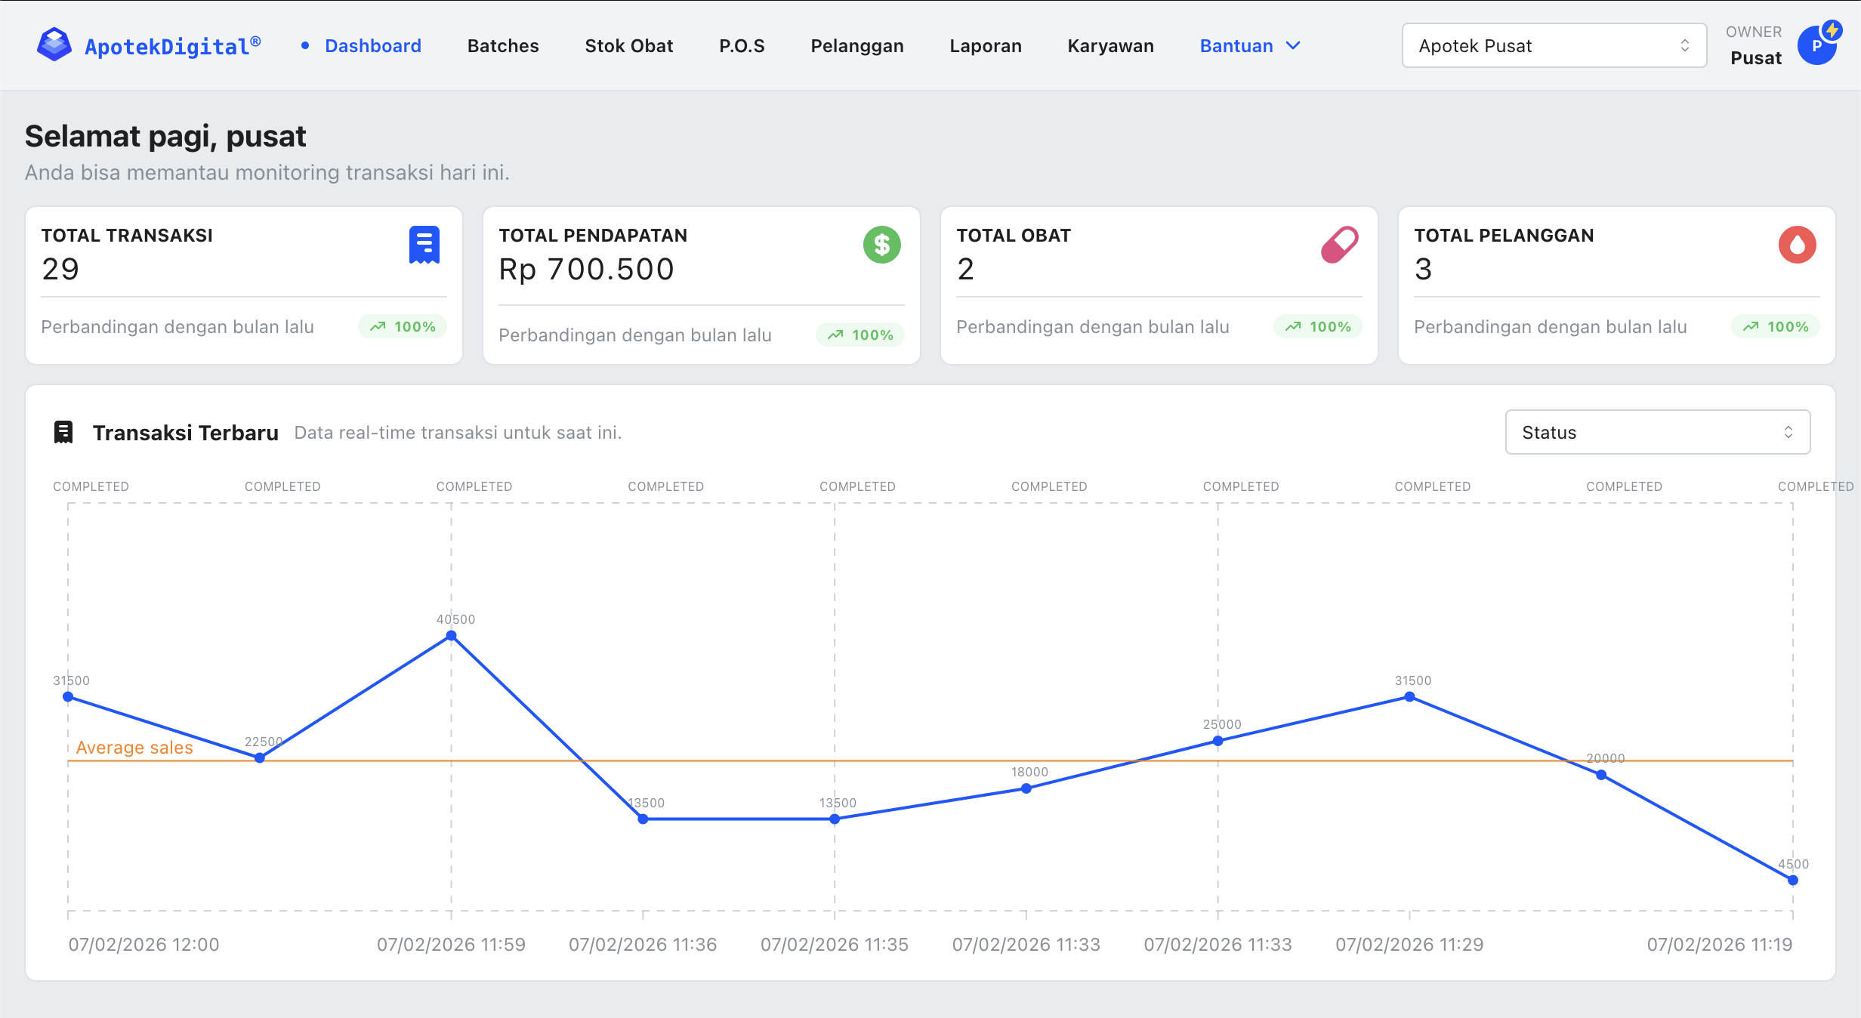
Task: Switch to the Stok Obat section
Action: pyautogui.click(x=628, y=45)
